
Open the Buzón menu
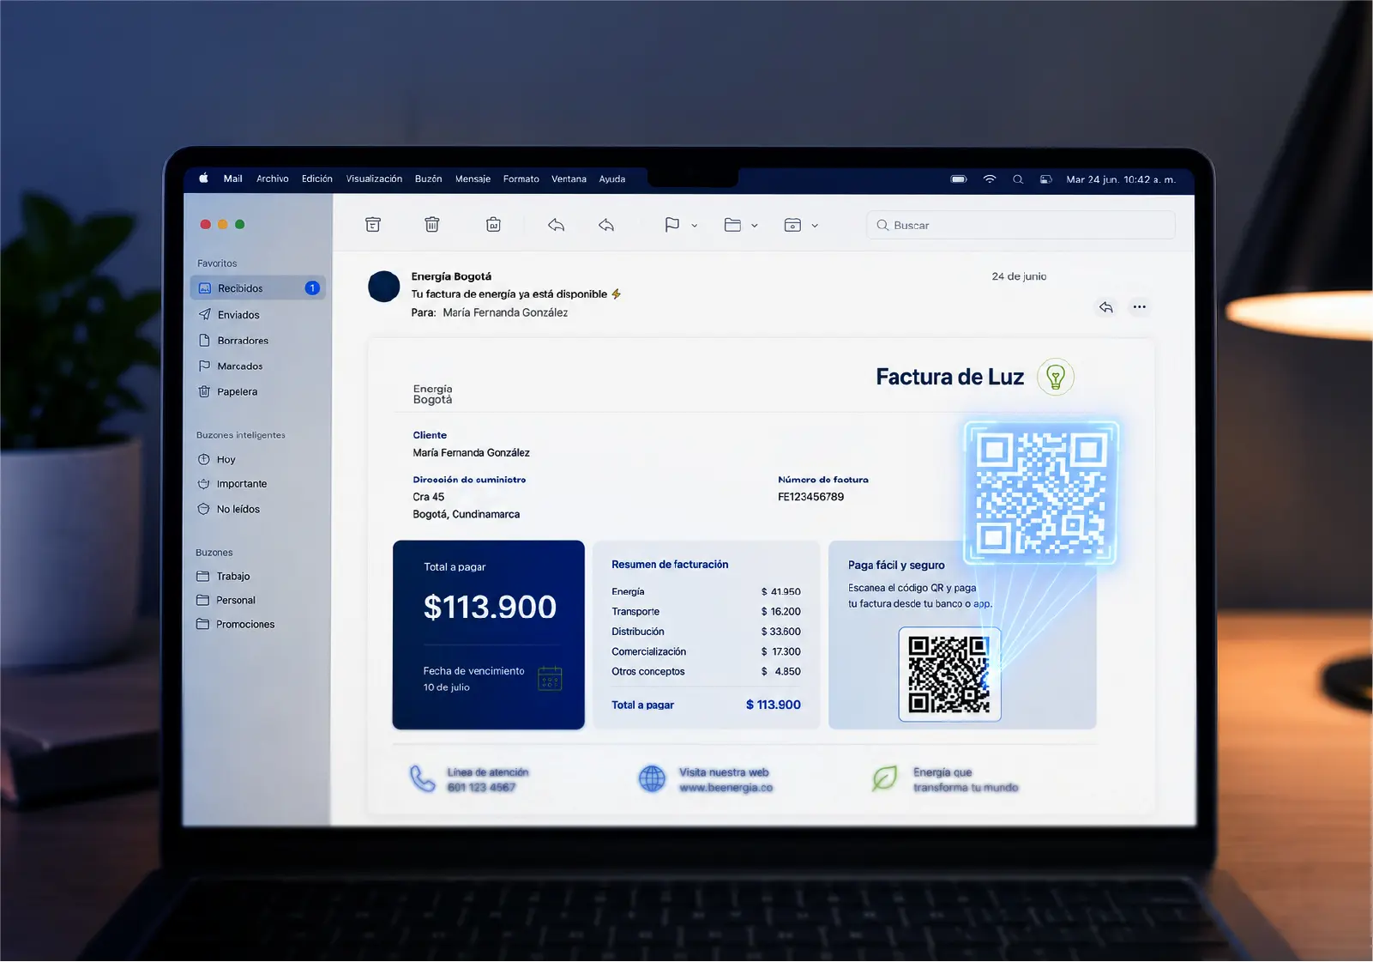429,179
